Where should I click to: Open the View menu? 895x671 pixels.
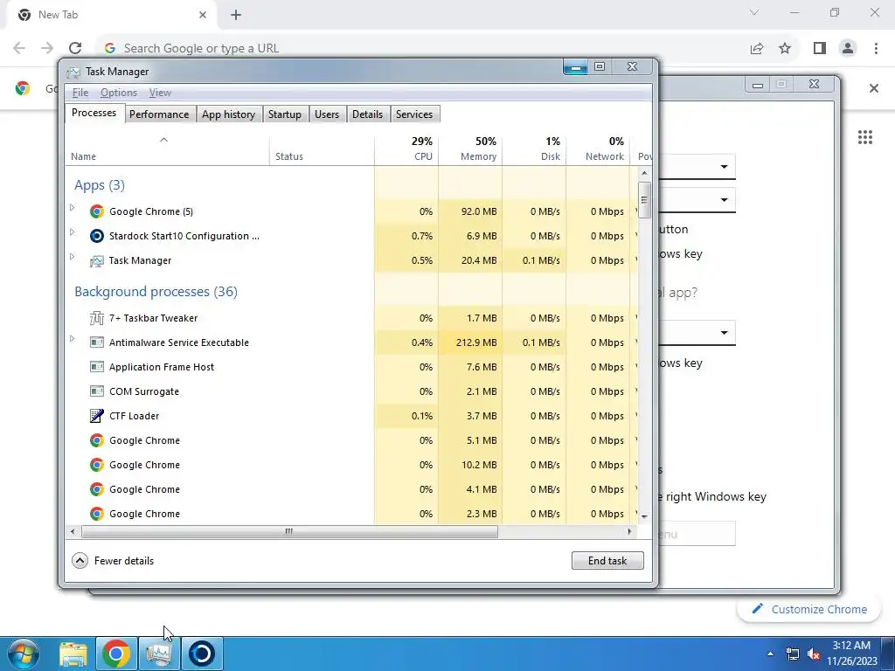(160, 93)
